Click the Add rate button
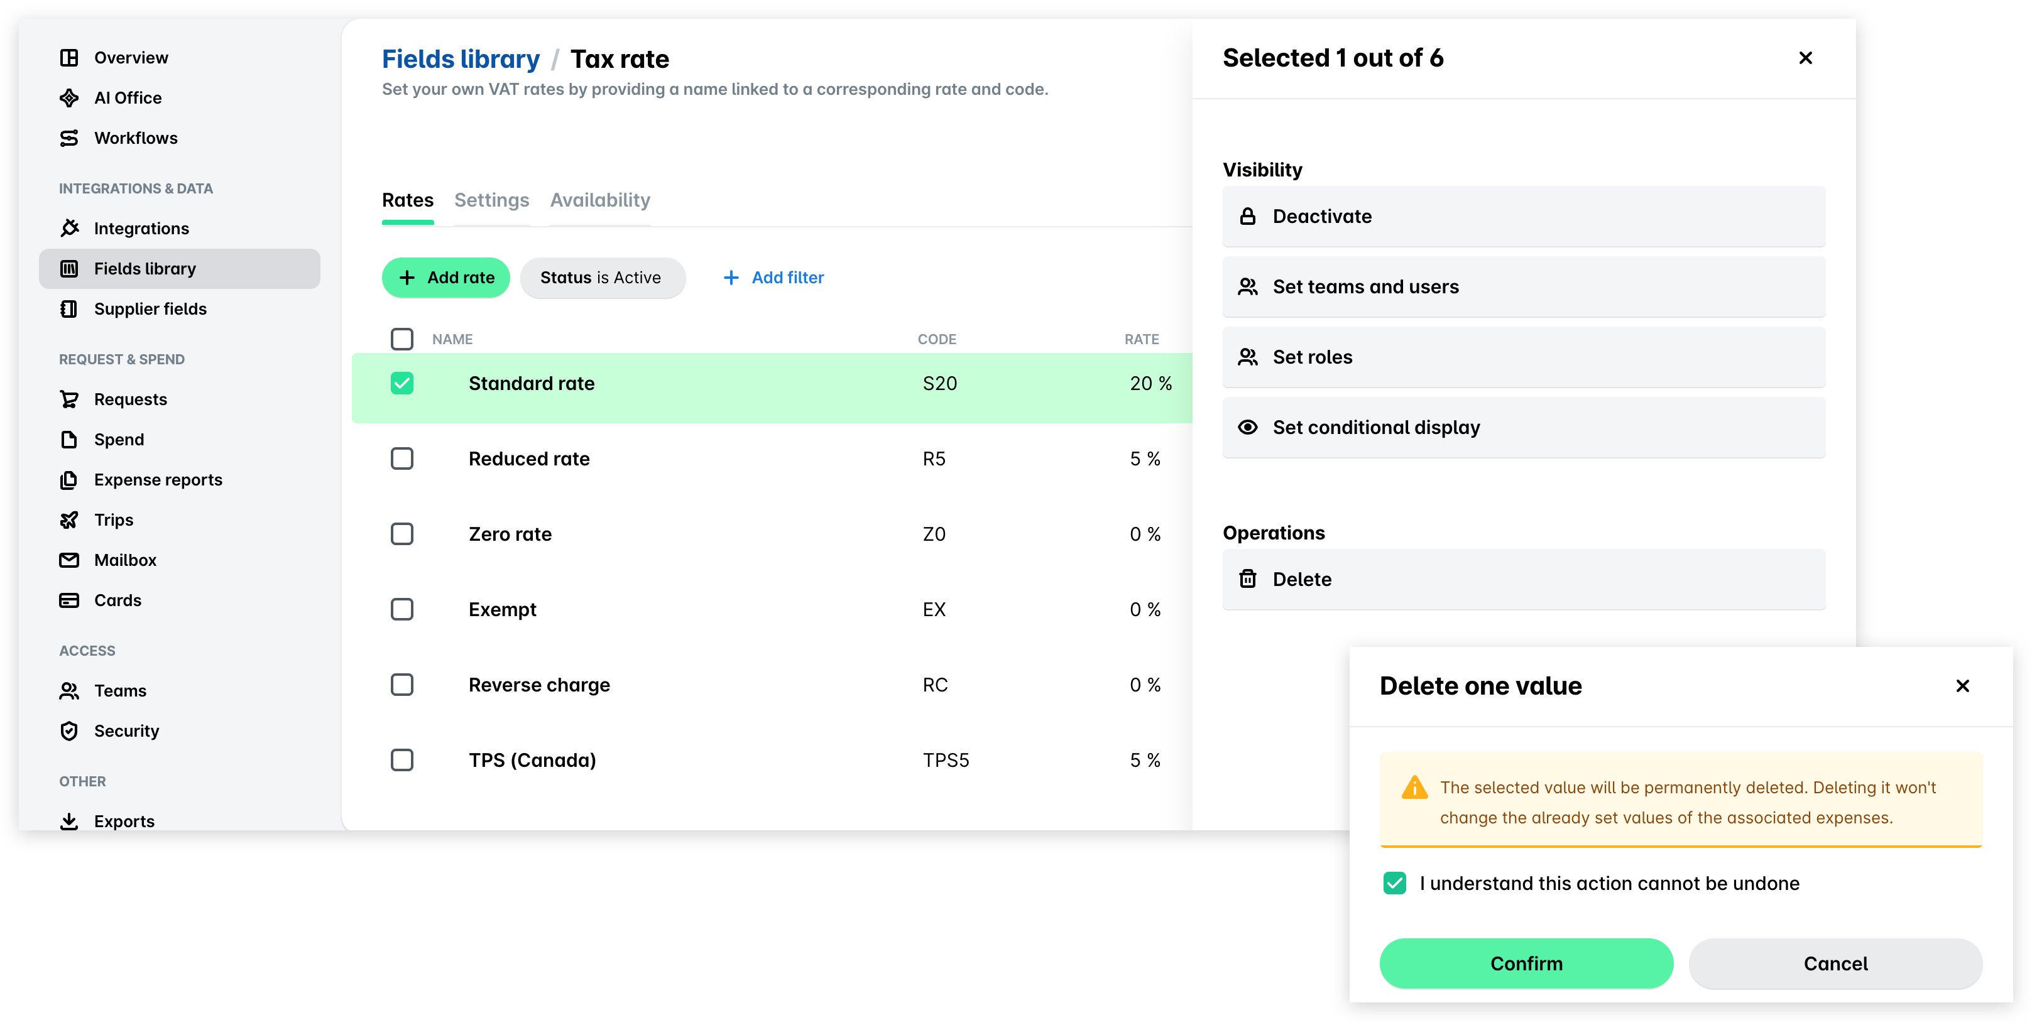2032x1025 pixels. pos(445,278)
